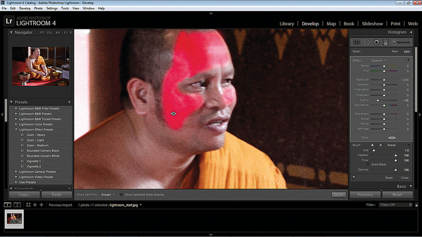Image resolution: width=422 pixels, height=237 pixels.
Task: Toggle adjustment brush panel on/off switch
Action: coord(354,178)
